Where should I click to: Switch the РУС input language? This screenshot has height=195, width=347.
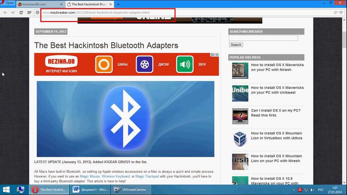point(321,190)
